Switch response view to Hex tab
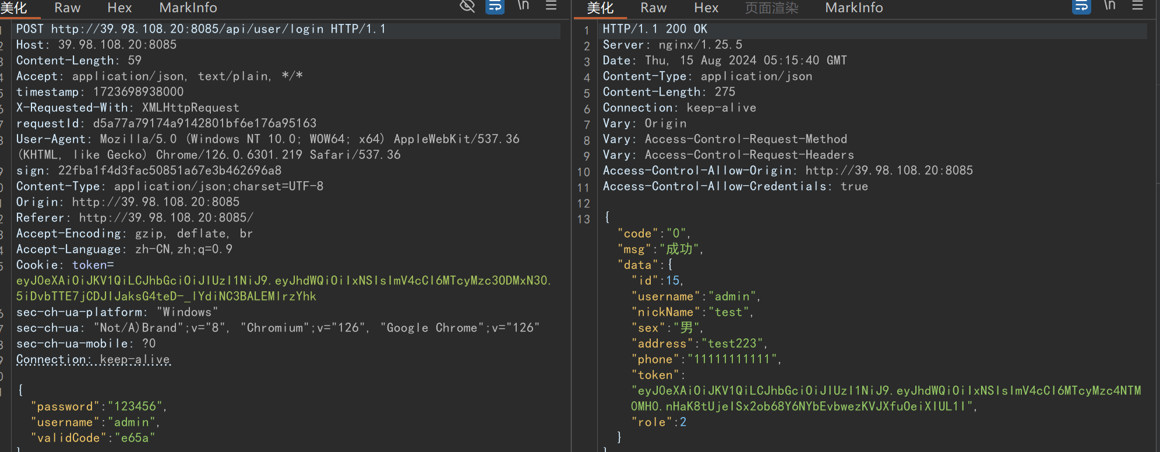The width and height of the screenshot is (1160, 452). click(x=706, y=8)
